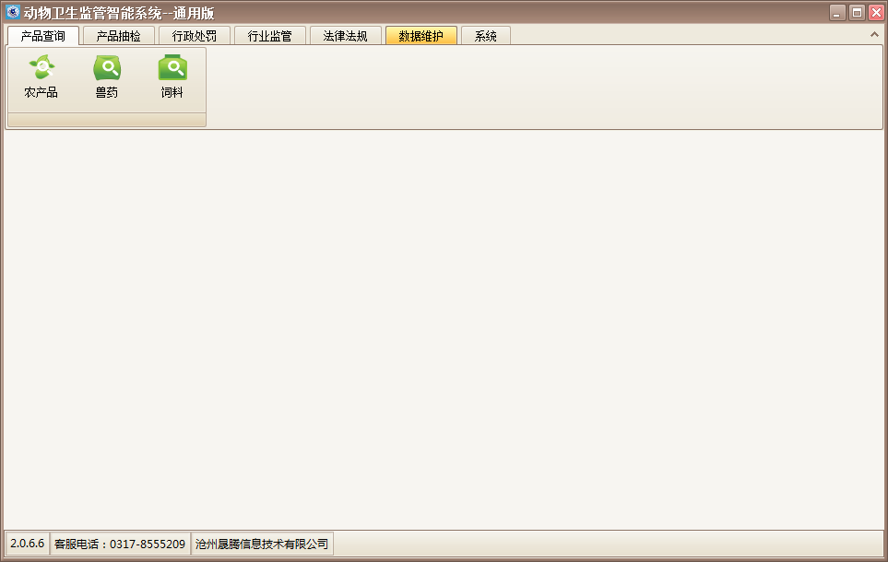Click the 沧州晨腾信息技术有限公司 company label

click(x=262, y=544)
